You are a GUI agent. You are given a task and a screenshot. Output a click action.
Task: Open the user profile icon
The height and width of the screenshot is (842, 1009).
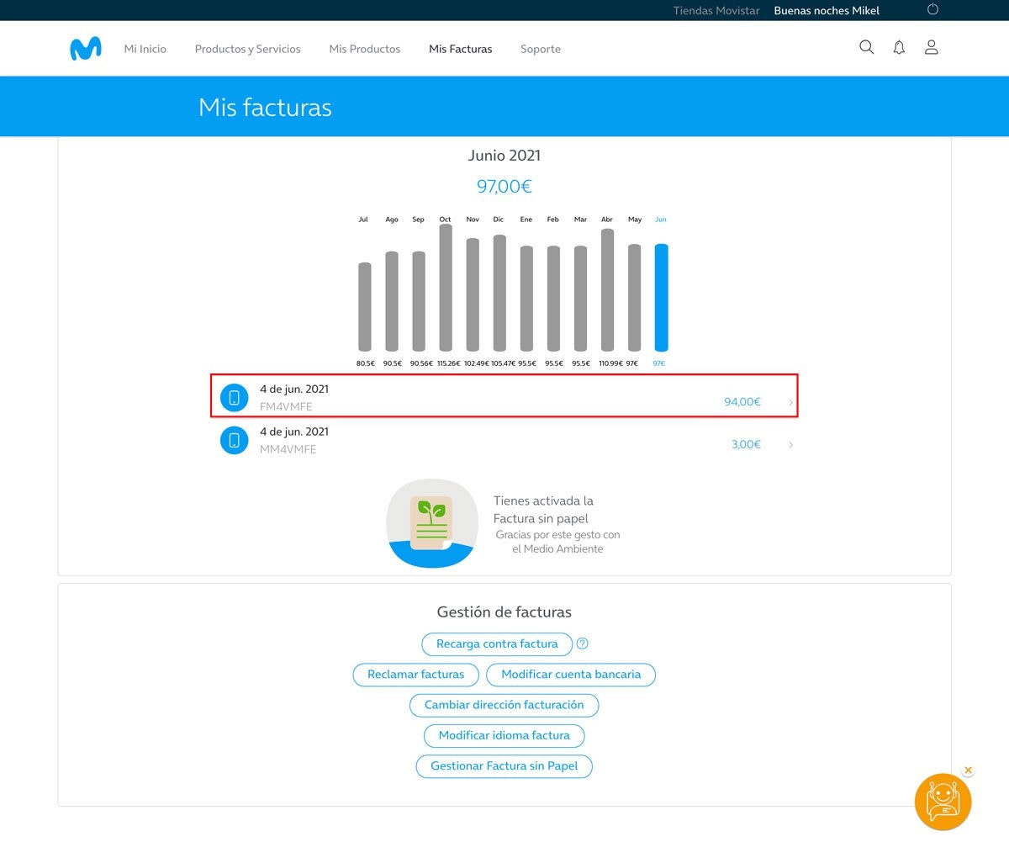pos(932,47)
